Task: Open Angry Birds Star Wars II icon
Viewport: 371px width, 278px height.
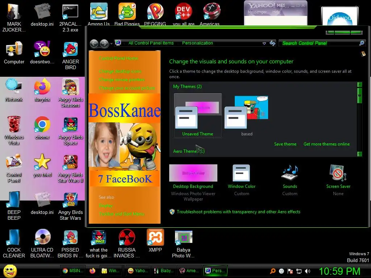Action: [70, 162]
